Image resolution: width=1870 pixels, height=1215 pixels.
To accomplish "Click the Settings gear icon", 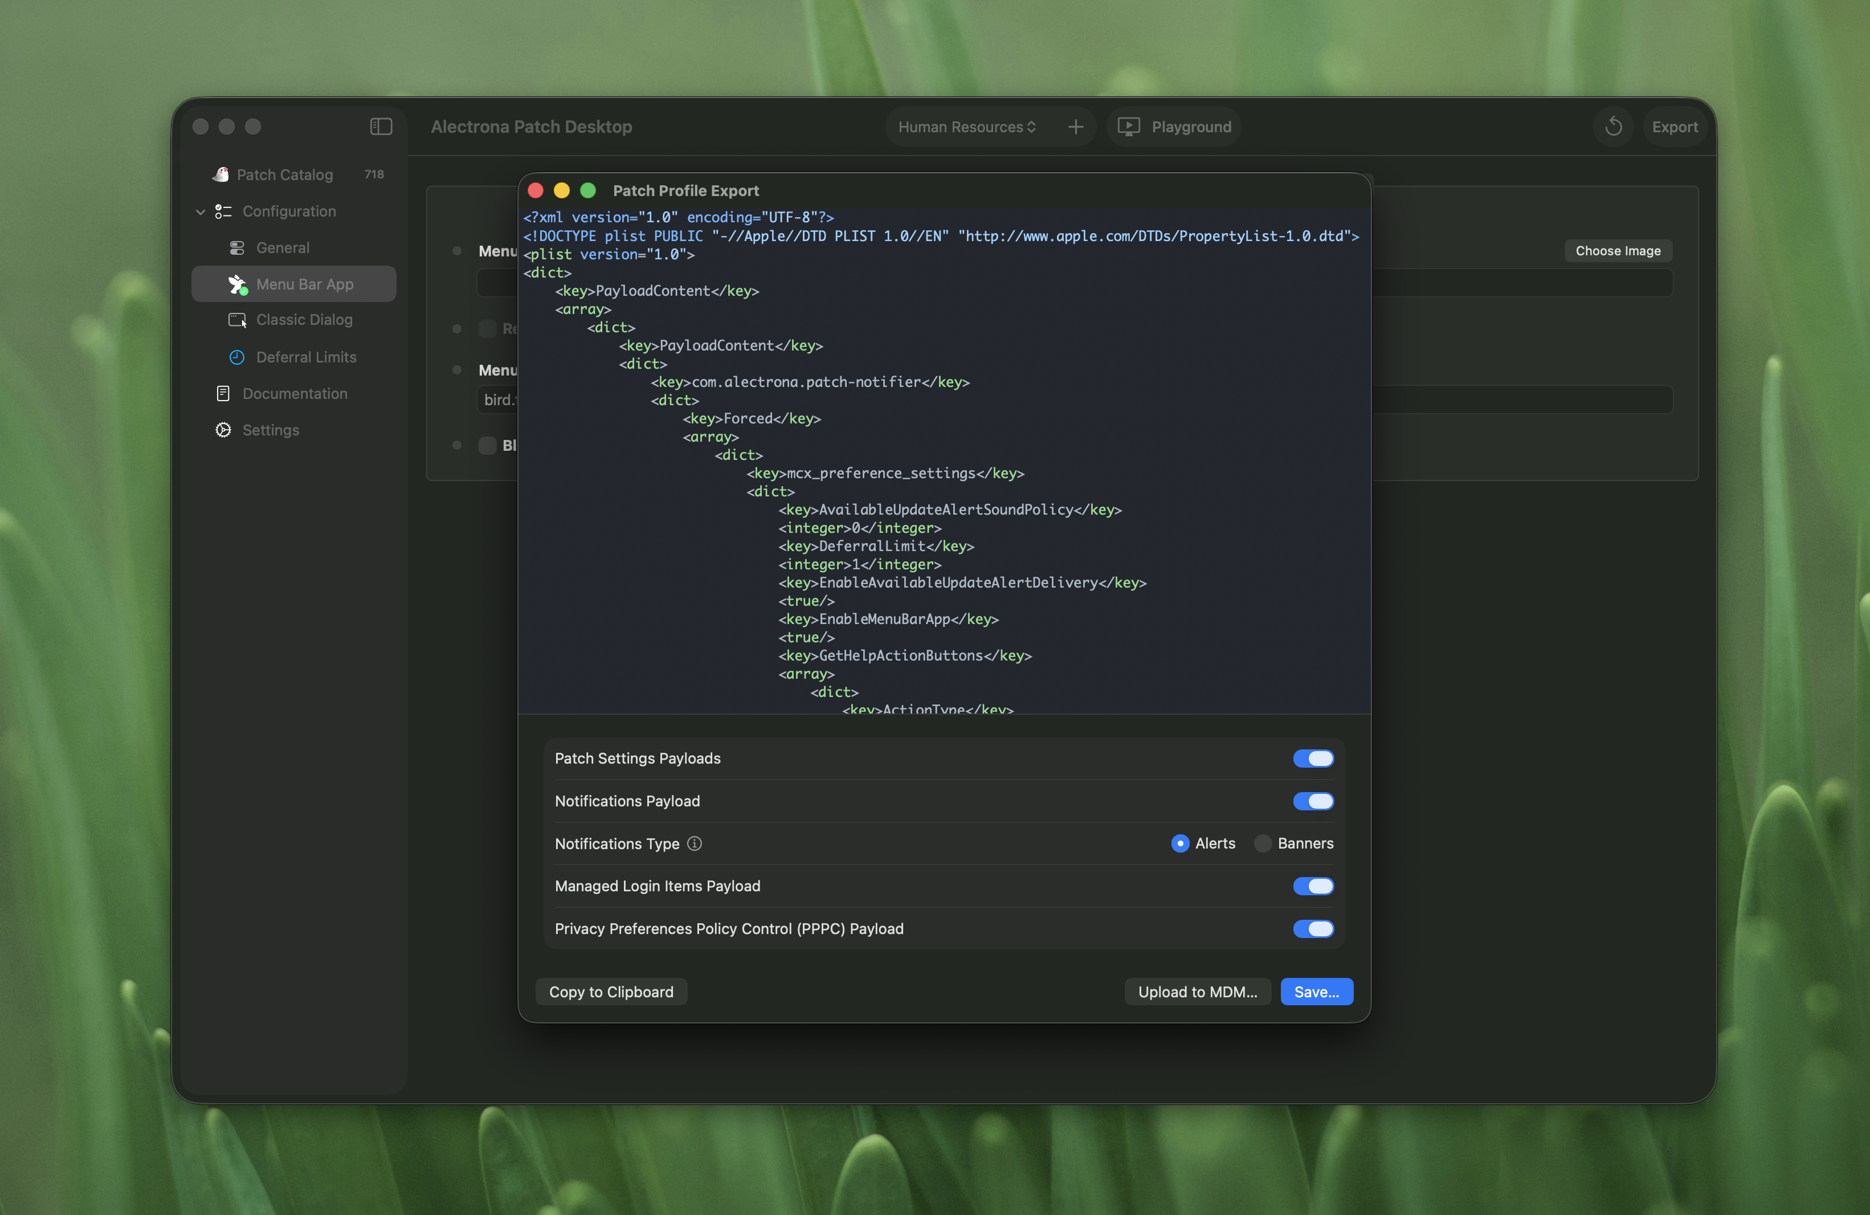I will click(x=223, y=430).
